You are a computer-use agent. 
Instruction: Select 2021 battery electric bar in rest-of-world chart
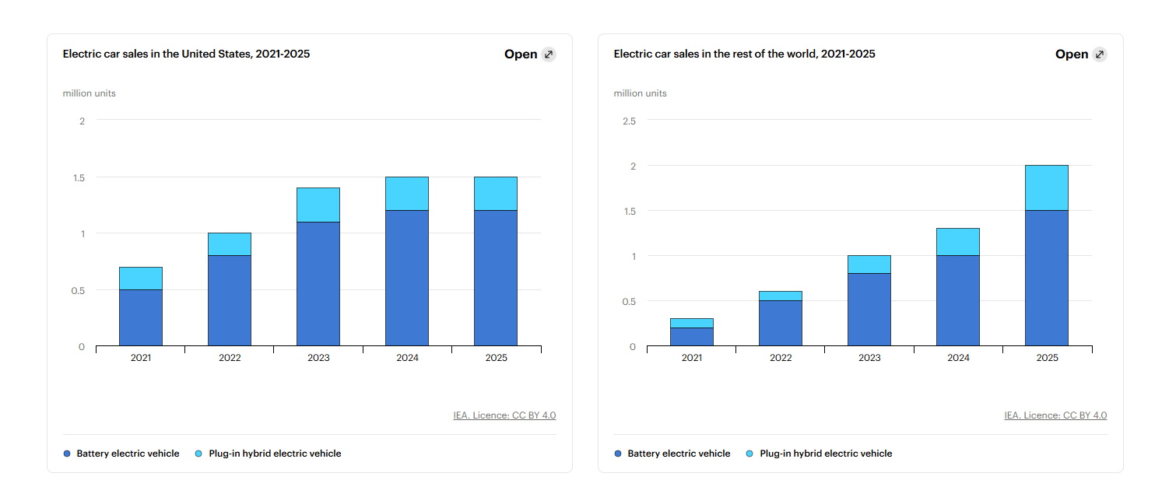(692, 337)
